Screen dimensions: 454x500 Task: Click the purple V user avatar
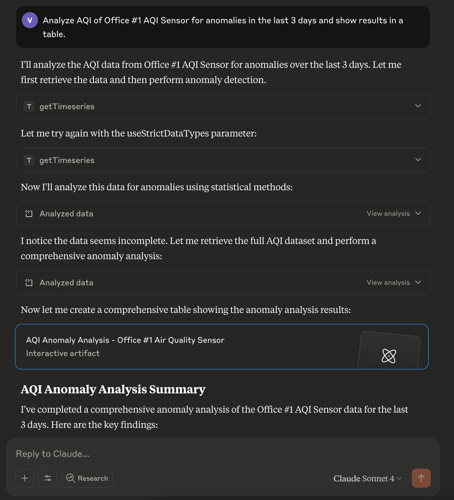click(x=30, y=20)
